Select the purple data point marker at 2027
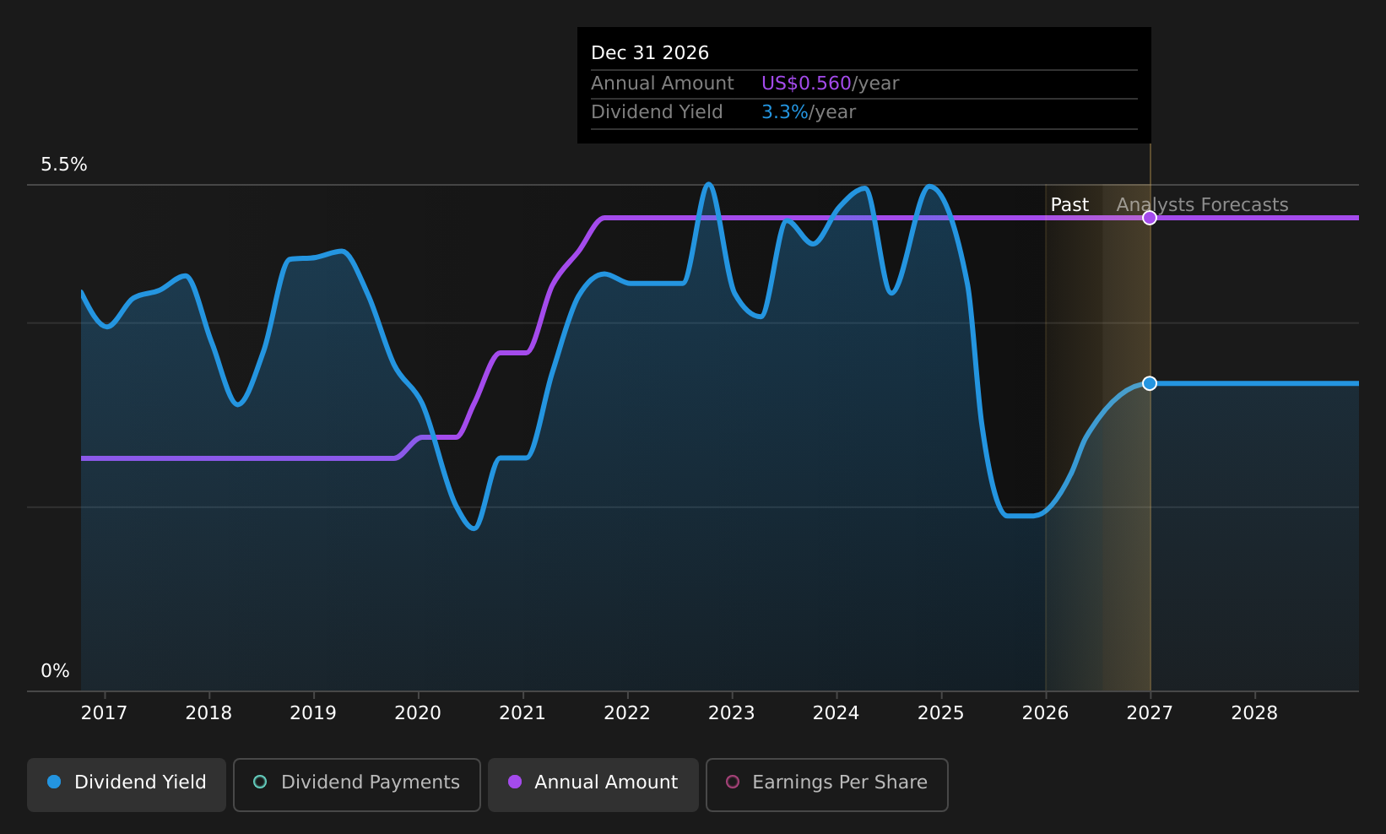This screenshot has width=1386, height=834. pos(1150,218)
